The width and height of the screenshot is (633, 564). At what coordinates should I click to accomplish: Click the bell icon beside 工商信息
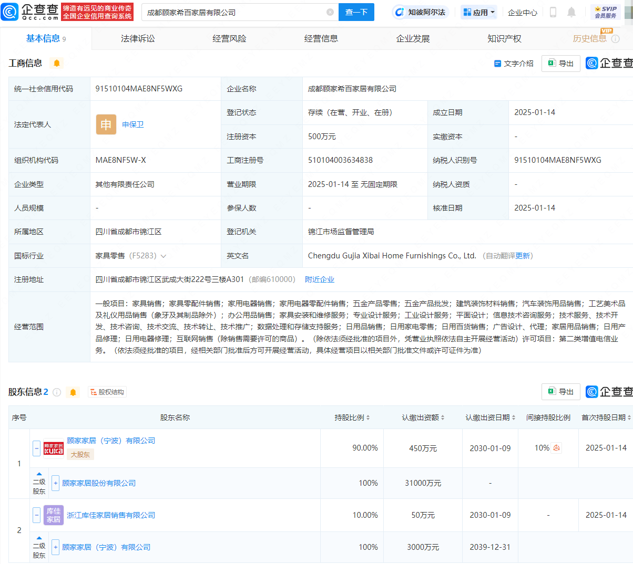[x=57, y=64]
